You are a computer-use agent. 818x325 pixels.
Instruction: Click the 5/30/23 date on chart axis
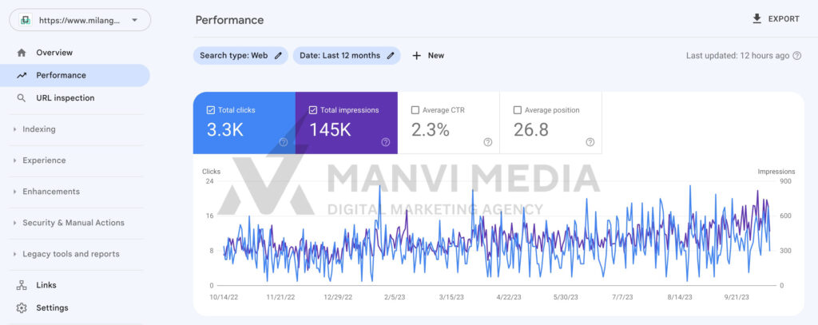(x=566, y=297)
